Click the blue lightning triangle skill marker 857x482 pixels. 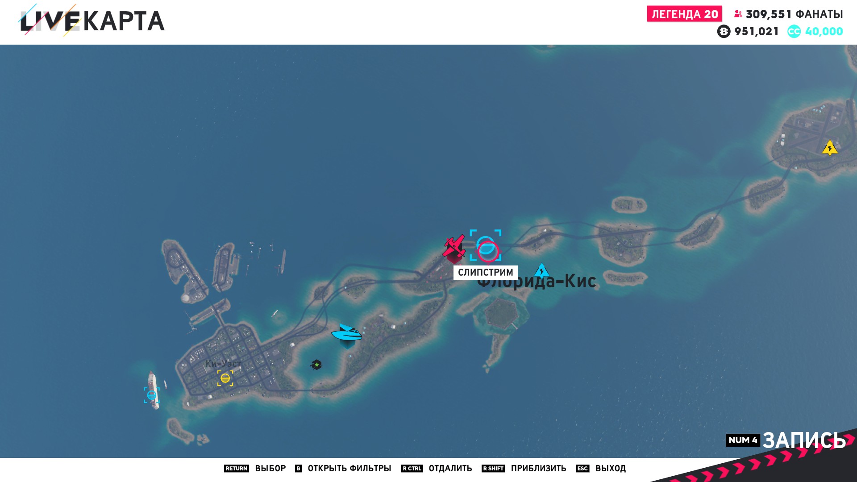[x=541, y=270]
